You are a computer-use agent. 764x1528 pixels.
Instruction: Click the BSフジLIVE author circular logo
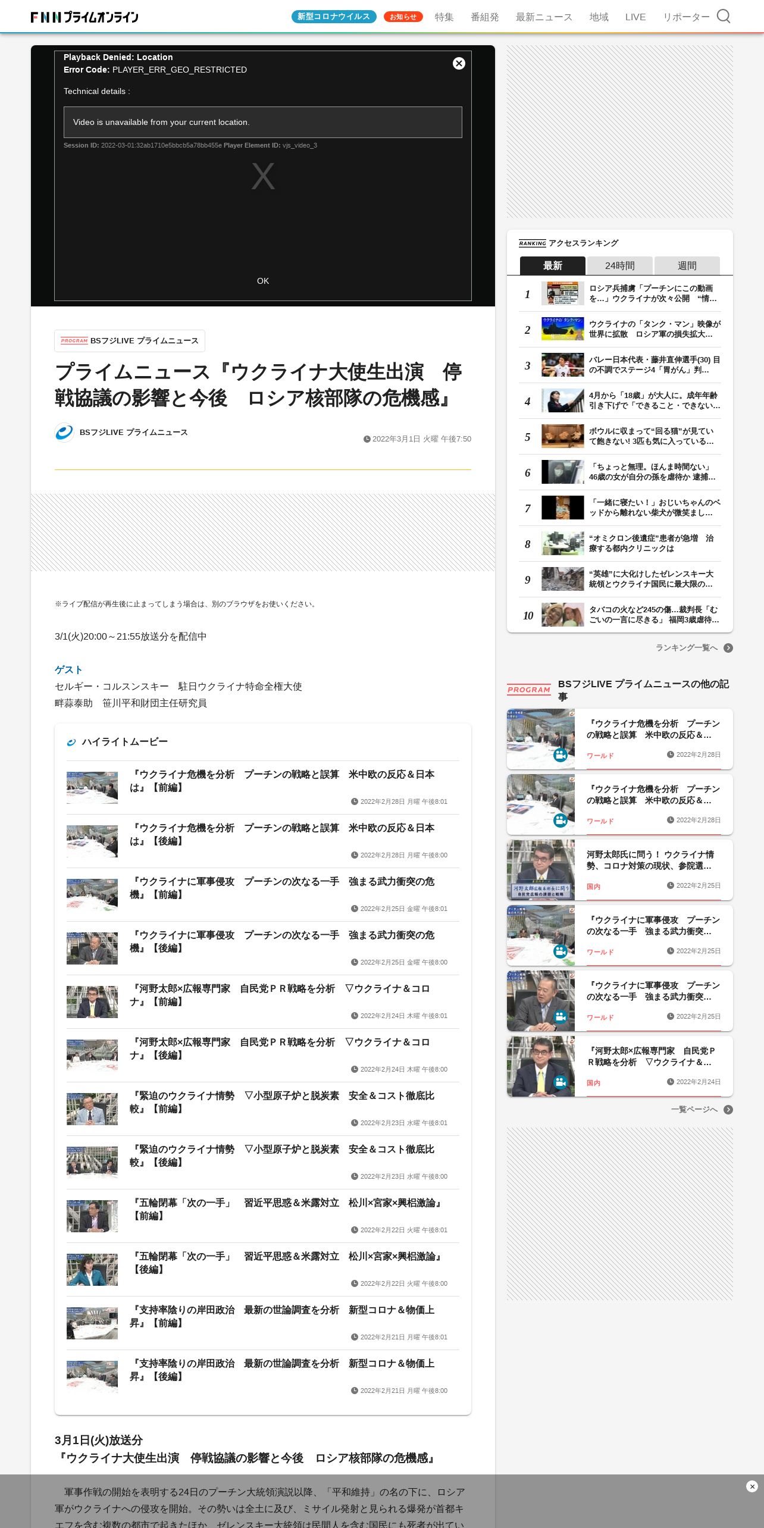64,433
